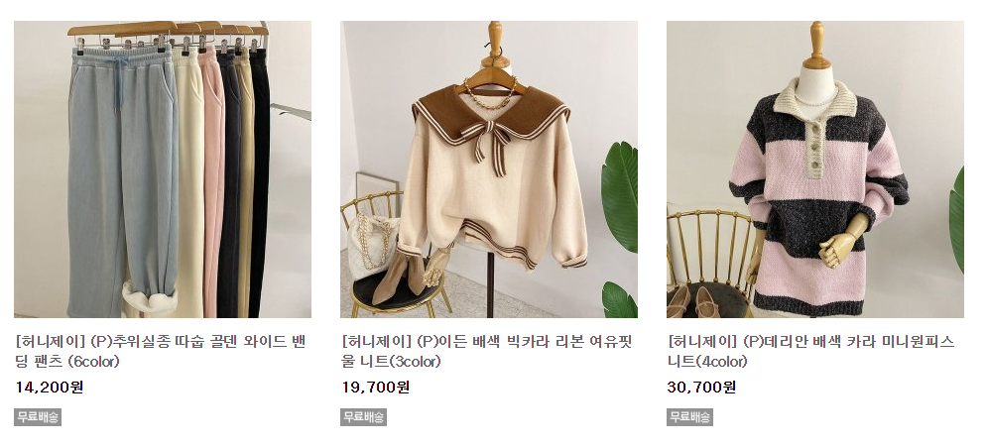Viewport: 986px width, 445px height.
Task: Click the white quilted bag in knit photo
Action: pyautogui.click(x=371, y=247)
